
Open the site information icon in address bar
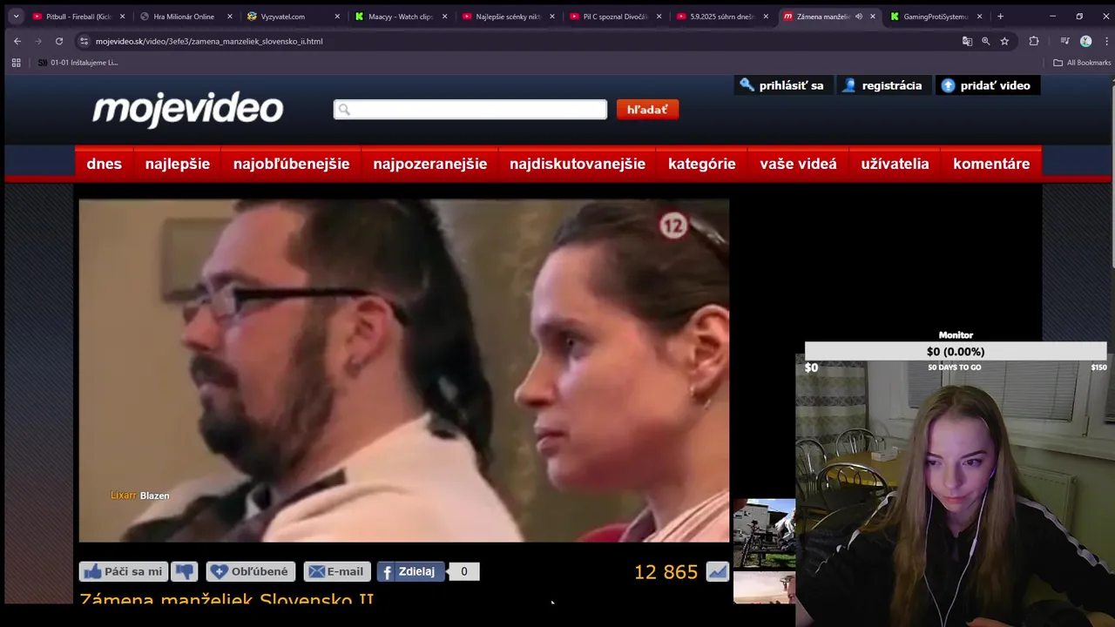84,41
